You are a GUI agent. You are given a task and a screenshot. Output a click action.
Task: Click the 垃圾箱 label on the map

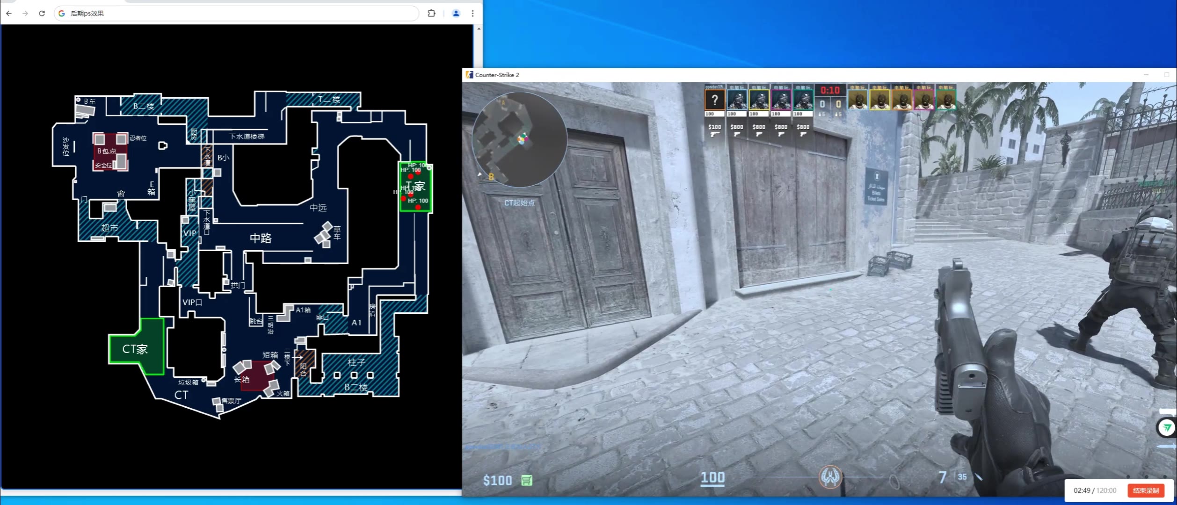click(x=188, y=382)
